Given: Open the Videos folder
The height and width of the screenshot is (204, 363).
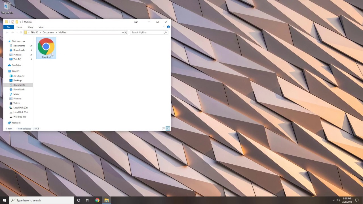Looking at the screenshot, I should pos(17,103).
